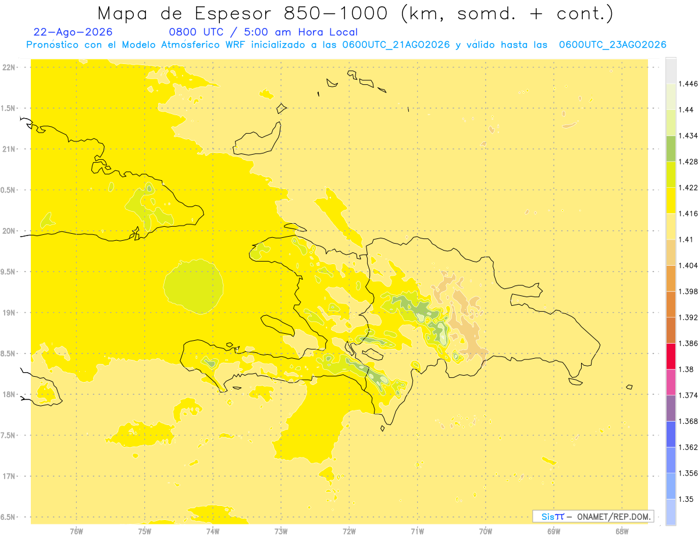
Task: Pick the tan swatch between 1.41 and 1.404
Action: pos(671,252)
